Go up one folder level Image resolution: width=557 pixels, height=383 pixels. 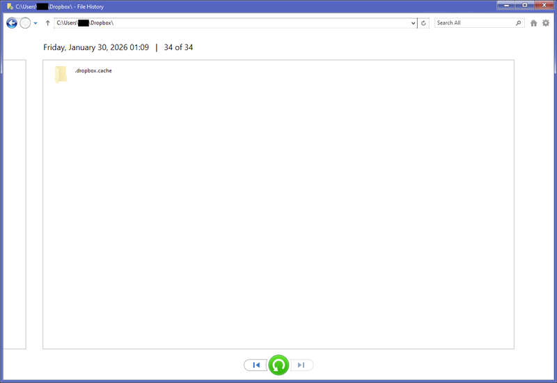click(47, 23)
